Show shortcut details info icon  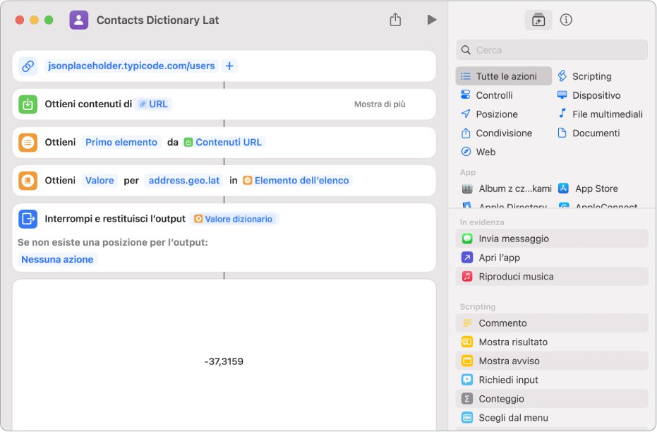coord(566,20)
